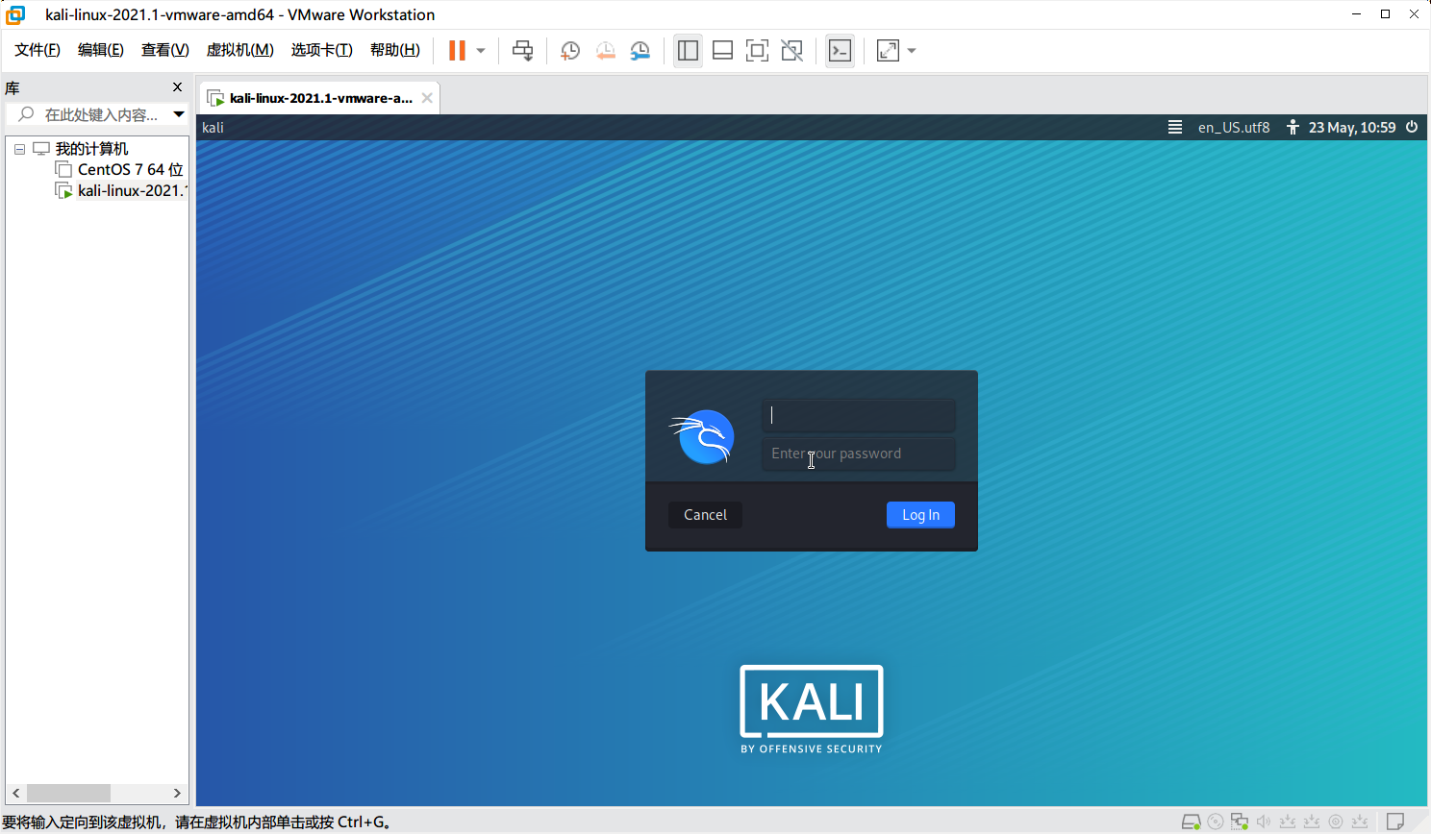This screenshot has width=1431, height=834.
Task: Open the 编辑(E) menu
Action: [x=101, y=50]
